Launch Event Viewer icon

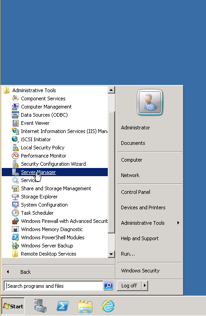click(15, 123)
